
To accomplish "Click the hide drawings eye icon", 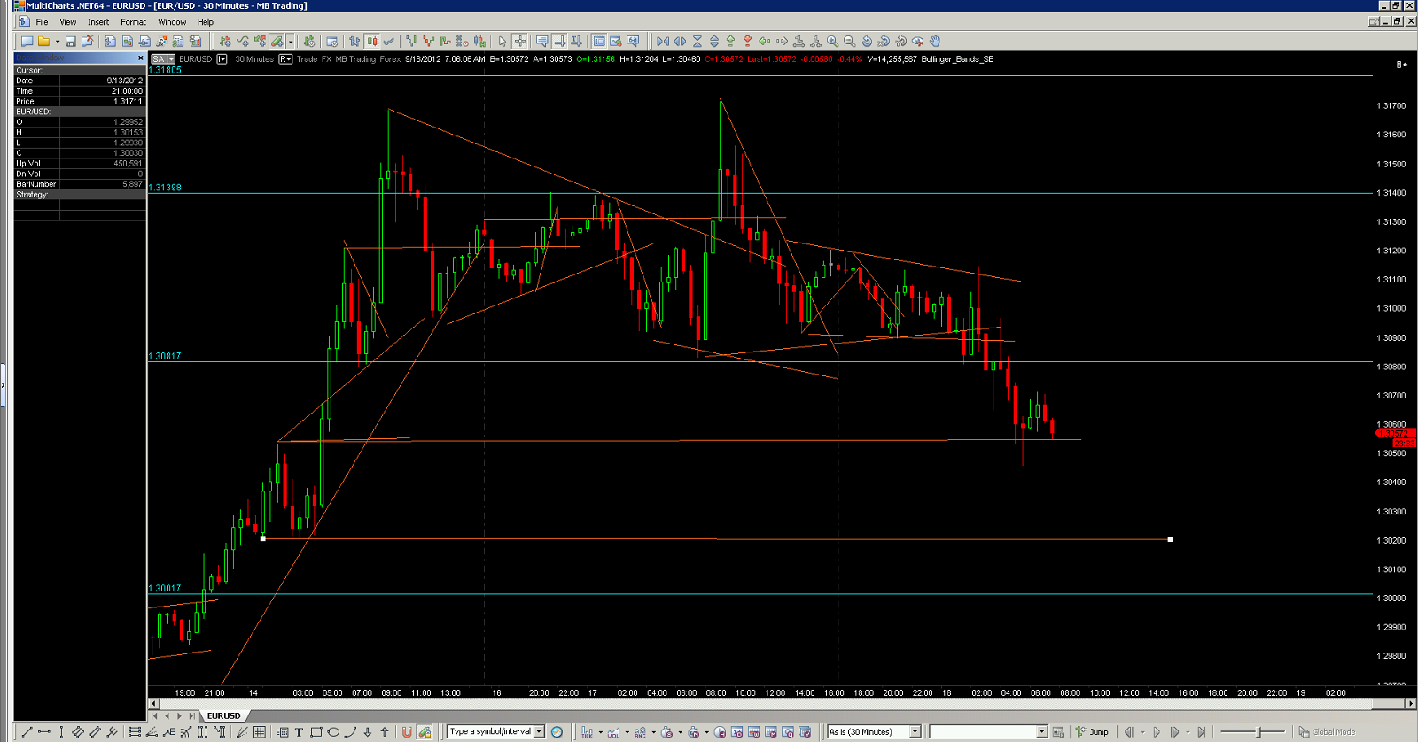I will (918, 41).
